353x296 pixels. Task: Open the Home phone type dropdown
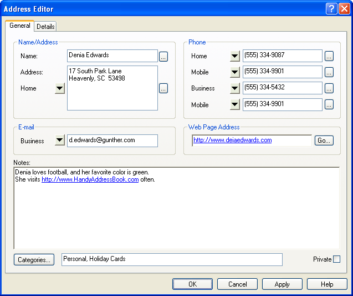pyautogui.click(x=235, y=56)
